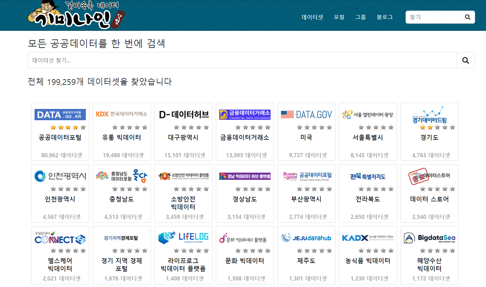Click the 충청남도 title link
Viewport: 486px width, 287px height.
(122, 199)
